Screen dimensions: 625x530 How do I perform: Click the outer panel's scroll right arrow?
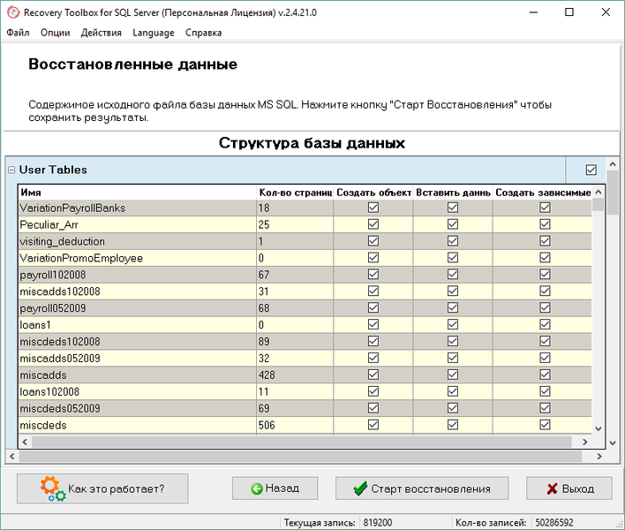[599, 456]
